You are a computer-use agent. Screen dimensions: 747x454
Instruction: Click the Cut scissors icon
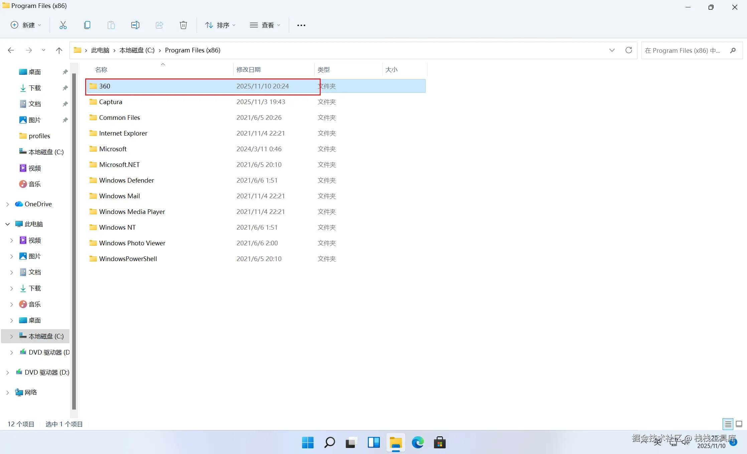[63, 25]
